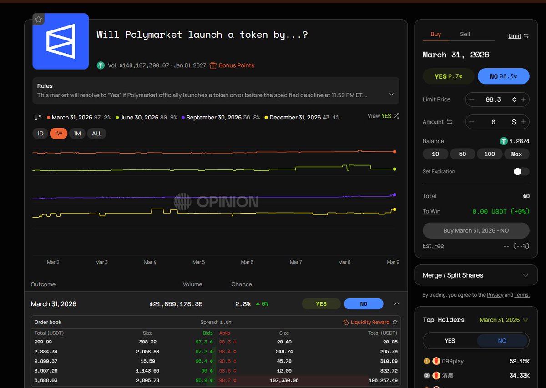Toggle the Set Expiration switch
The height and width of the screenshot is (388, 546).
coord(521,171)
